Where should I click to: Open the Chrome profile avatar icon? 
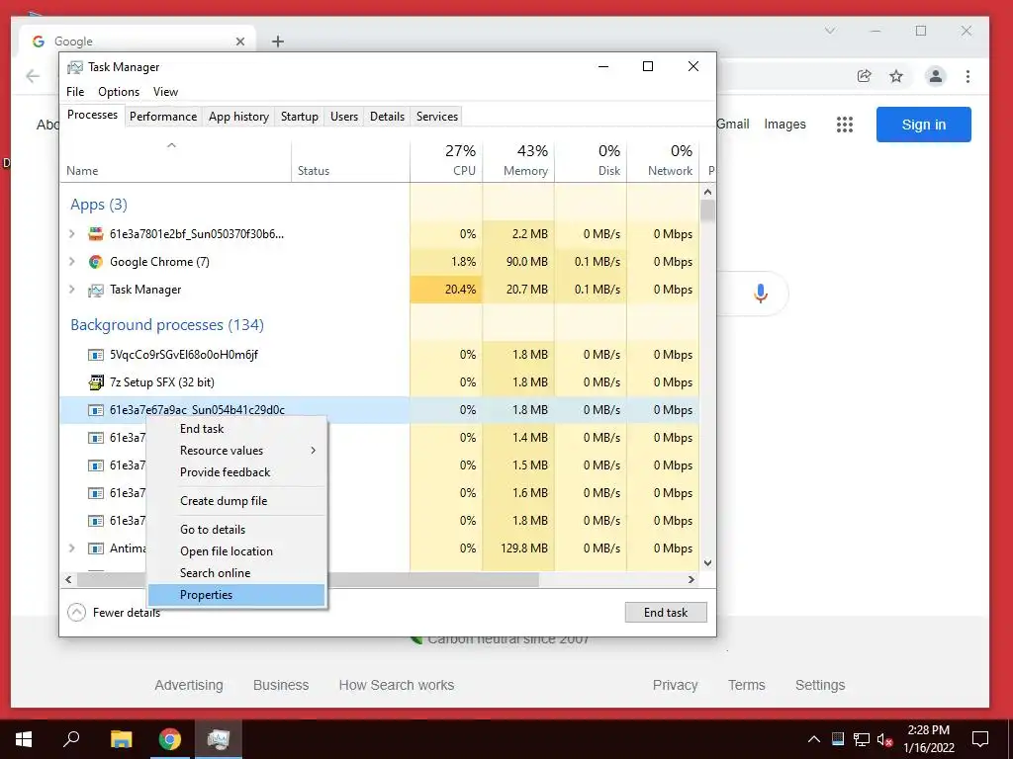coord(935,76)
